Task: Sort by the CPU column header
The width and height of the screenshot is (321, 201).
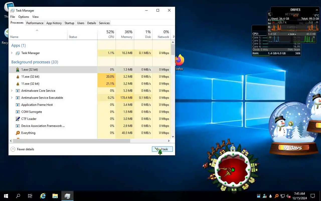Action: [107, 34]
